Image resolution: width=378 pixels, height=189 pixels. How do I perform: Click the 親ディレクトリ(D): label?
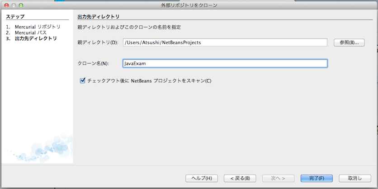(x=98, y=43)
